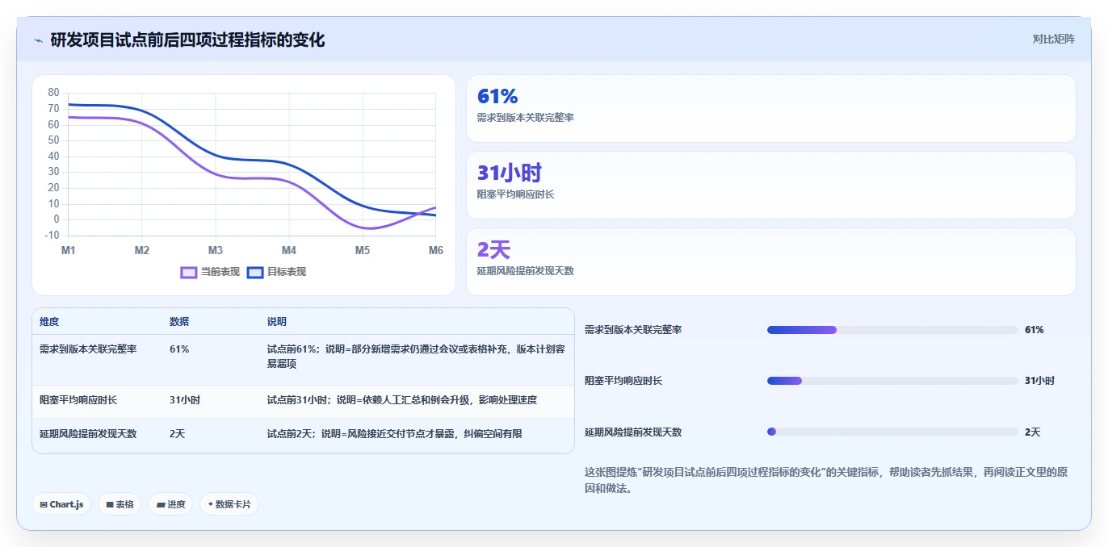
Task: Click the M1 axis label on chart
Action: [69, 251]
